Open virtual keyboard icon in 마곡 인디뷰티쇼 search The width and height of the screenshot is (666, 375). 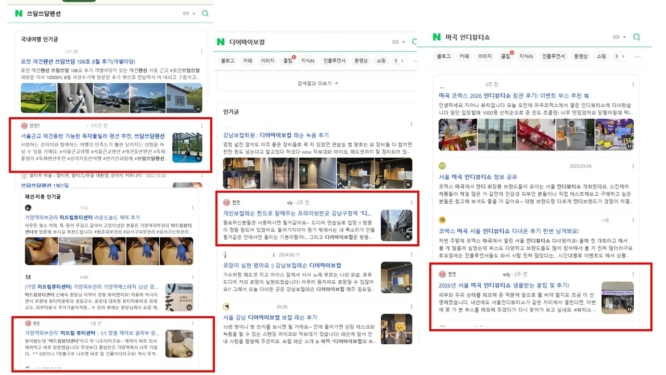[x=617, y=37]
